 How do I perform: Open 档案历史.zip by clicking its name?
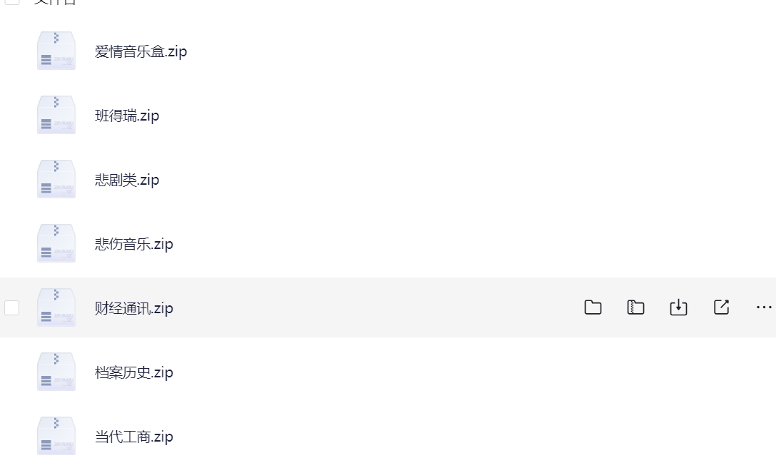tap(133, 372)
